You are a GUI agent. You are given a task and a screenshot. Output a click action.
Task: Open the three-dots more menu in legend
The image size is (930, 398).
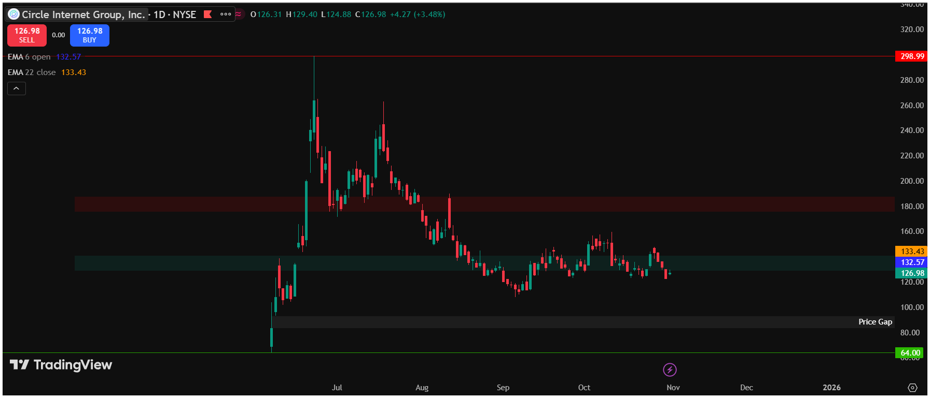click(x=226, y=14)
